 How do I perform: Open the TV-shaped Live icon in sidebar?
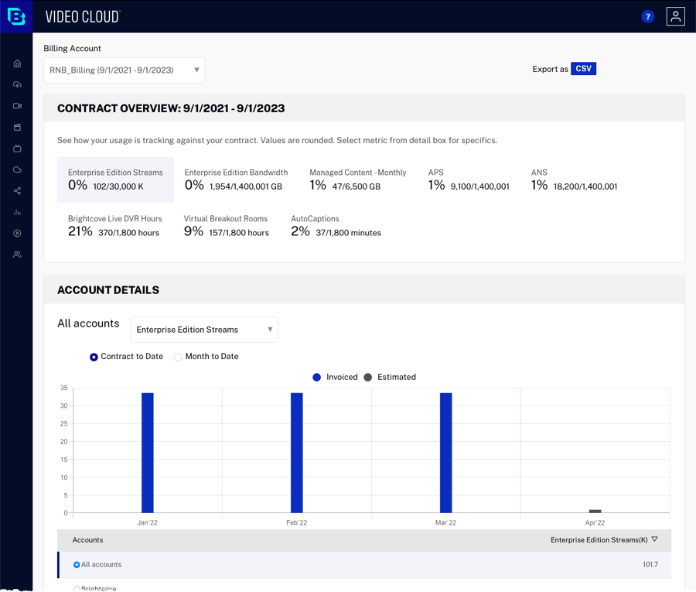pyautogui.click(x=17, y=148)
